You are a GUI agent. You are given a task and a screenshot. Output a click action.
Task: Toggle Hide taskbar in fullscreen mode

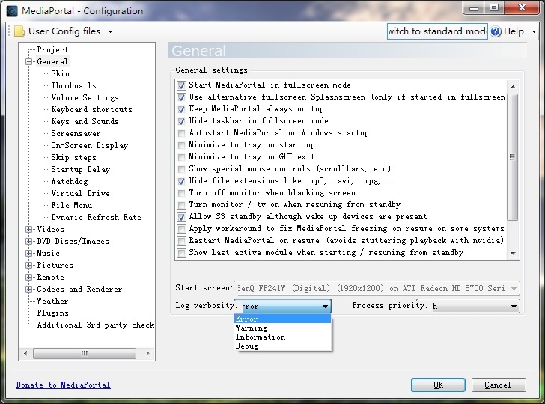pyautogui.click(x=181, y=121)
